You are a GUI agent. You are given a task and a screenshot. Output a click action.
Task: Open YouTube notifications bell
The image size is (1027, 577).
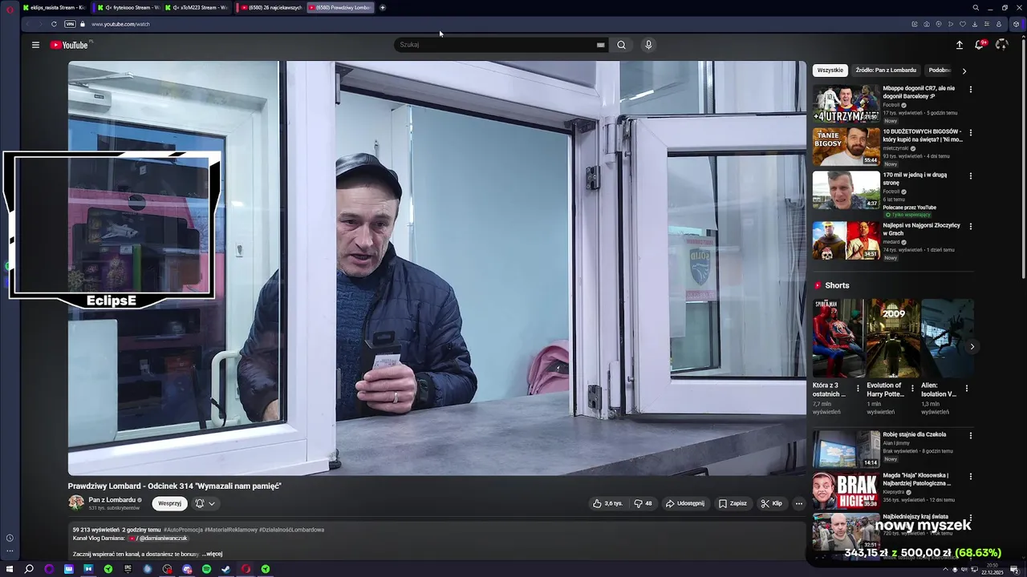coord(979,45)
